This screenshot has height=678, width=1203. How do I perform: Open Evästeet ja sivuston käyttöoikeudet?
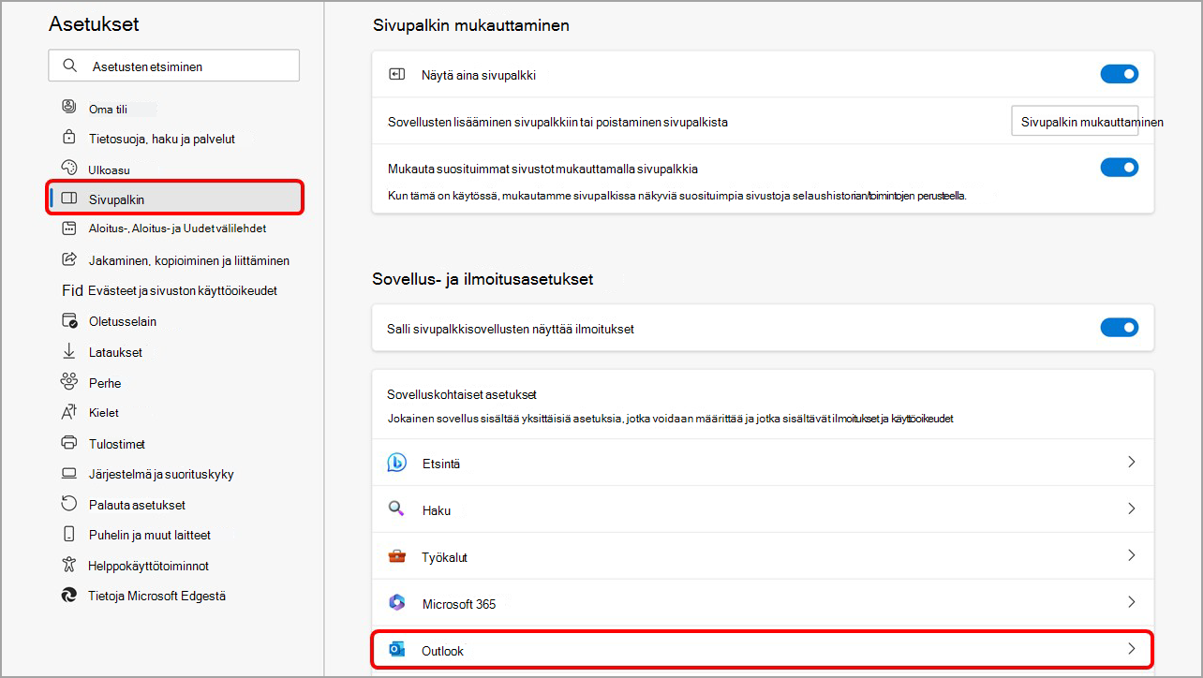(183, 290)
